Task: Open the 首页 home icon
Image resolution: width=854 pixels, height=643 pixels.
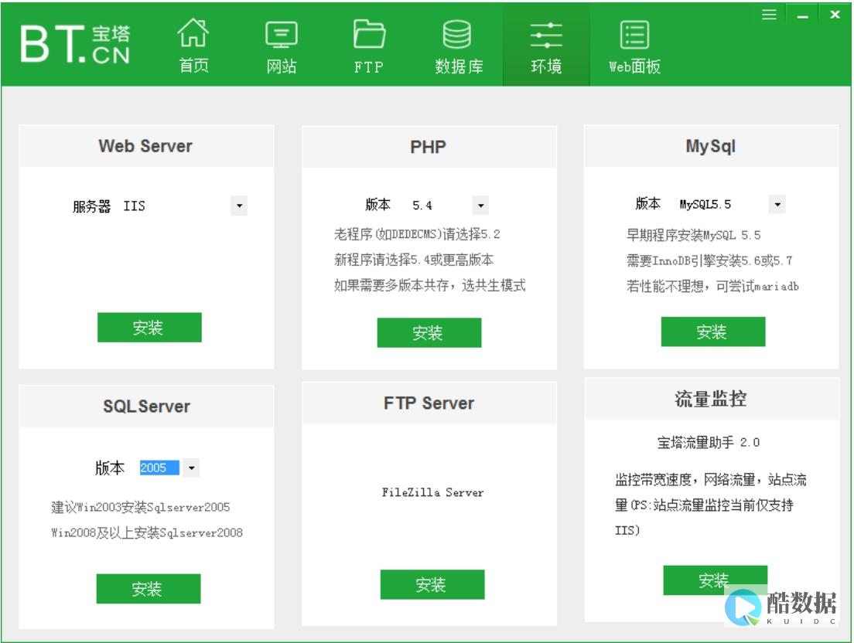Action: (193, 32)
